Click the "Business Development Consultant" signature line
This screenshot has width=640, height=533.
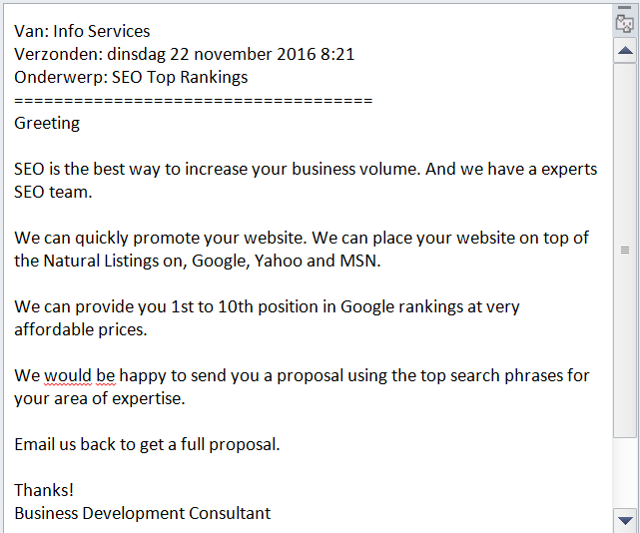143,513
